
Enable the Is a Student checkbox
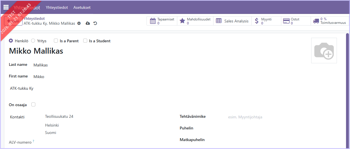(85, 41)
